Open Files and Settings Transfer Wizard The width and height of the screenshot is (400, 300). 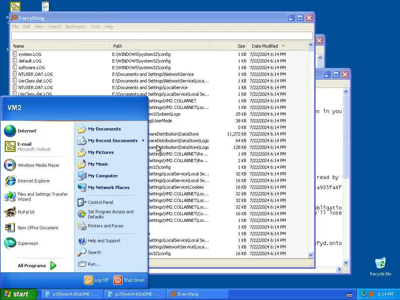pyautogui.click(x=36, y=197)
